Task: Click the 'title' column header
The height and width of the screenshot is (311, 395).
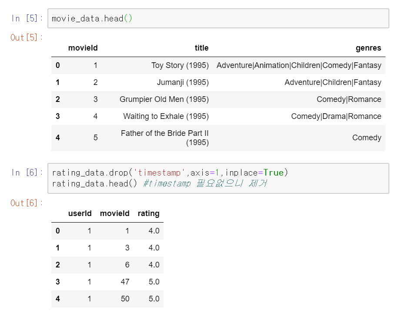Action: pos(201,48)
